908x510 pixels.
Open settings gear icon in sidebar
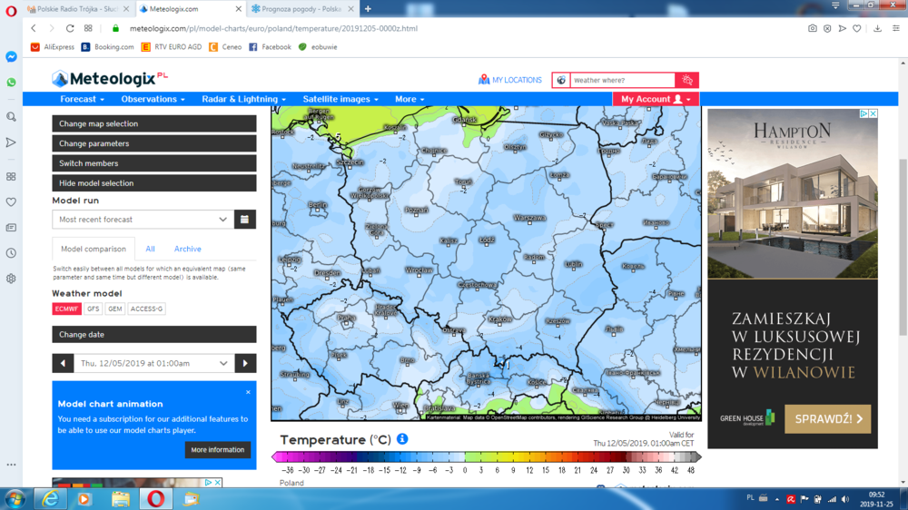click(11, 279)
